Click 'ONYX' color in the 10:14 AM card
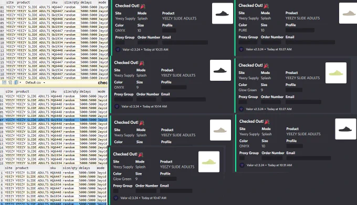The image size is (357, 205). coord(119,87)
